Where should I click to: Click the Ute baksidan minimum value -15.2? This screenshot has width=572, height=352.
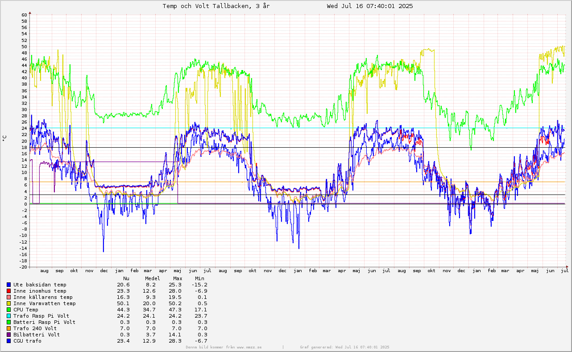point(199,285)
